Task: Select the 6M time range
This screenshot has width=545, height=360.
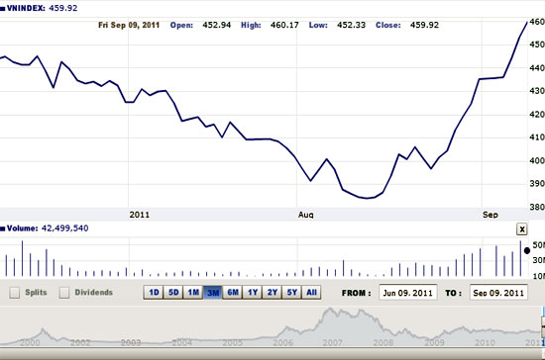Action: [x=233, y=293]
